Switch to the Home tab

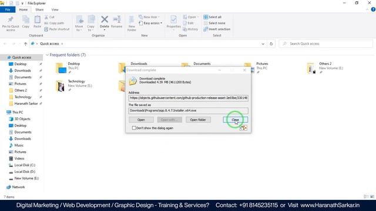23,9
